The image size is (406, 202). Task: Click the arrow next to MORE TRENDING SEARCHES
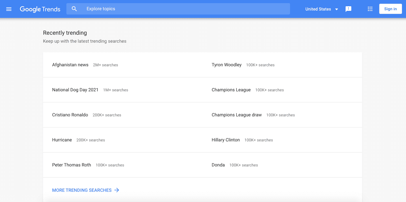coord(117,190)
